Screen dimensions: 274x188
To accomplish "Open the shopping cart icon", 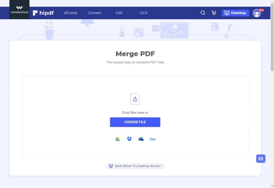I will [x=214, y=13].
